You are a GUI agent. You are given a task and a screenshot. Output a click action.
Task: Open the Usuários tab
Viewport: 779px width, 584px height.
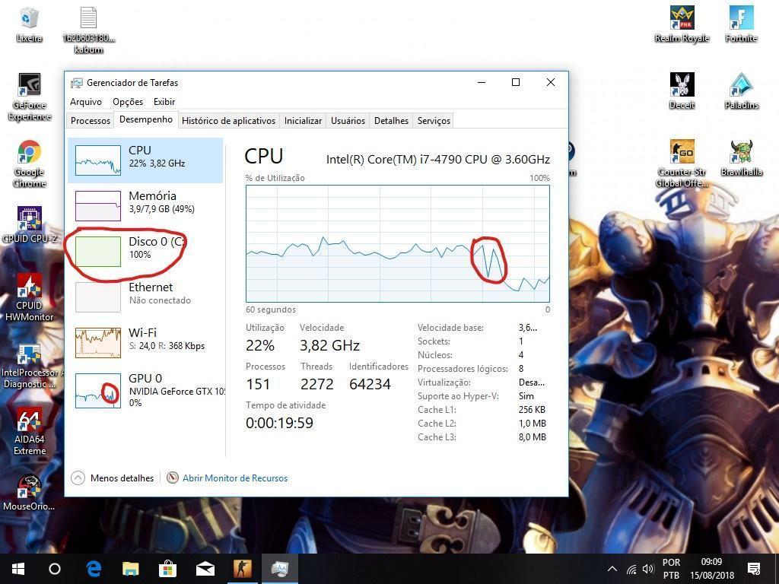pos(348,121)
